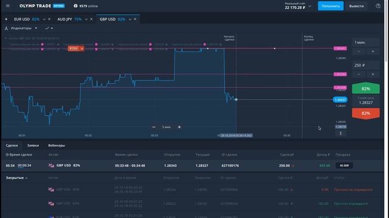Click the clock icon beside Время сделки
Image resolution: width=389 pixels, height=218 pixels.
(7, 154)
